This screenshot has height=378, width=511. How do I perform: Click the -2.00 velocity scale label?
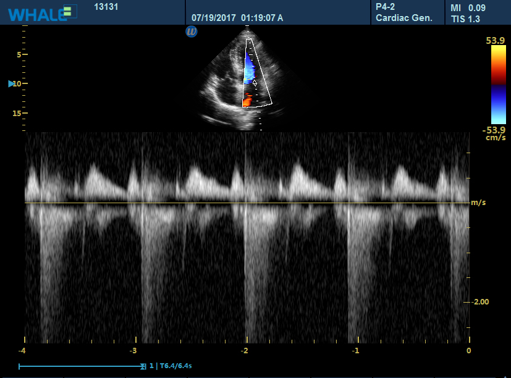[x=480, y=302]
